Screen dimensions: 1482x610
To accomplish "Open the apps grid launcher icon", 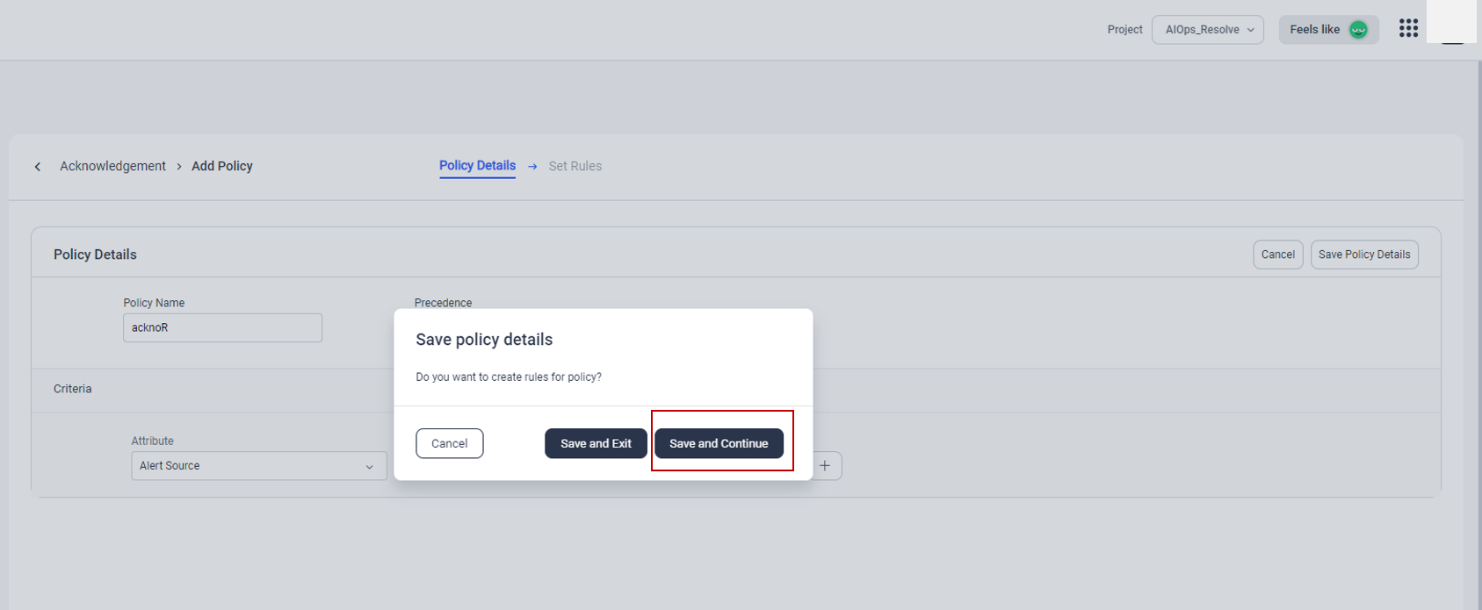I will click(x=1408, y=28).
